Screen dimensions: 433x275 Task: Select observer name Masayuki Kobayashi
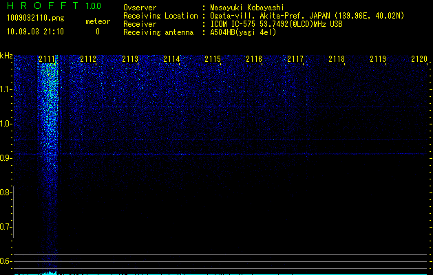247,8
